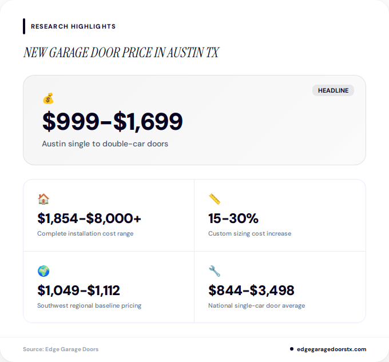The image size is (389, 362).
Task: Click the globe icon
Action: pos(43,271)
